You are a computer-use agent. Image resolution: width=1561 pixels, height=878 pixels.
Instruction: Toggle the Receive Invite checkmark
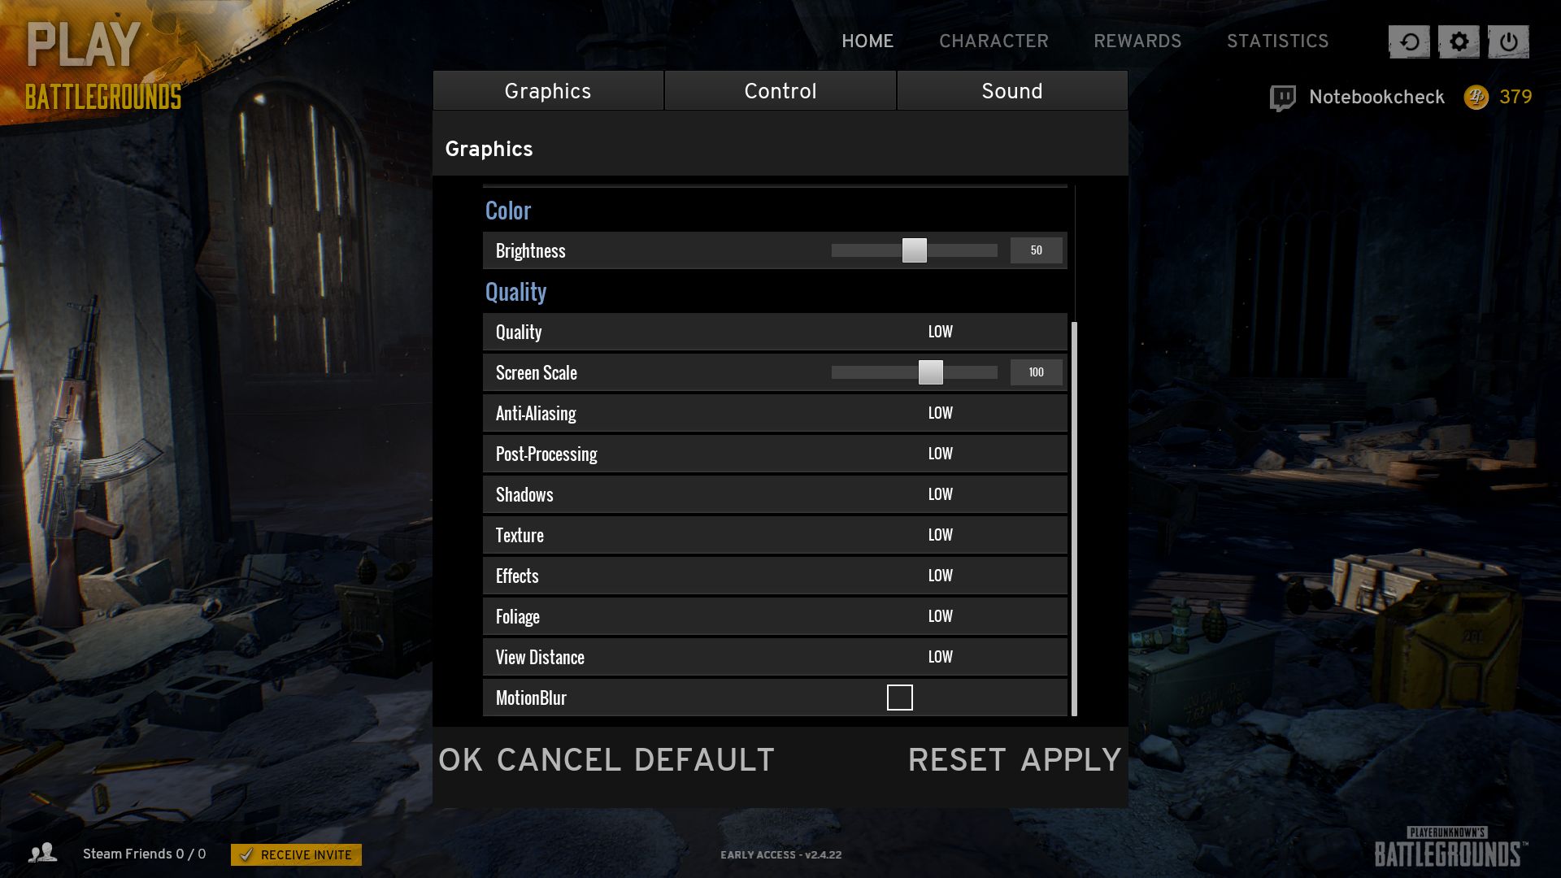coord(246,854)
